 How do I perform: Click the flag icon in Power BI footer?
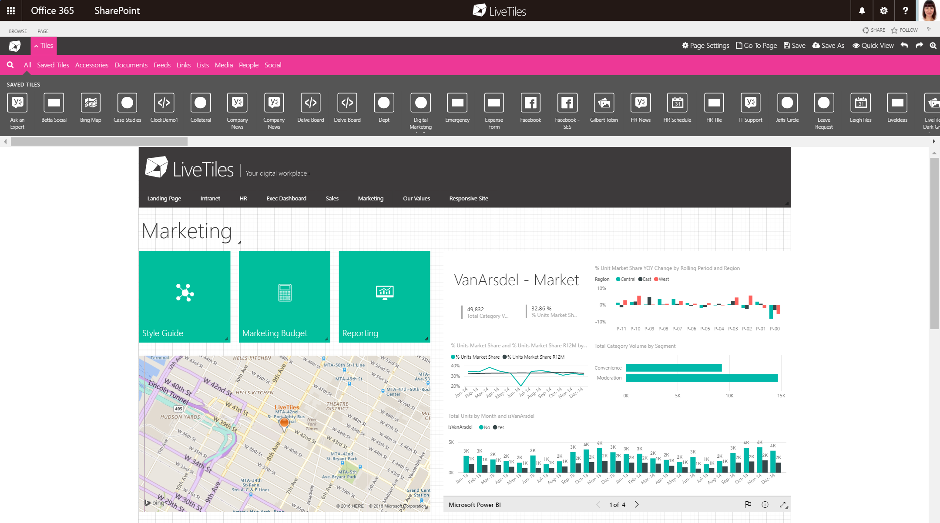point(748,504)
